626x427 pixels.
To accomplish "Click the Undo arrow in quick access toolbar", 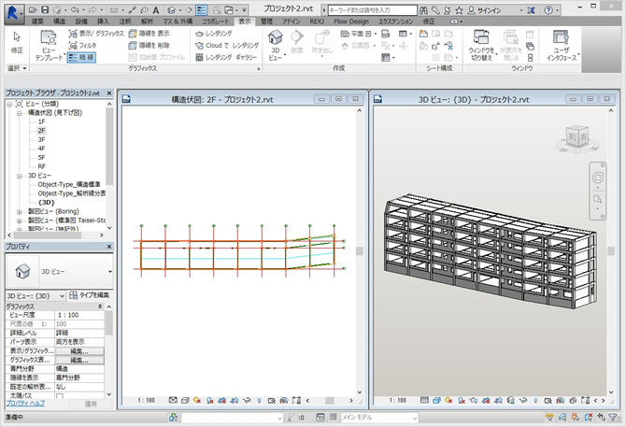I will click(x=74, y=10).
